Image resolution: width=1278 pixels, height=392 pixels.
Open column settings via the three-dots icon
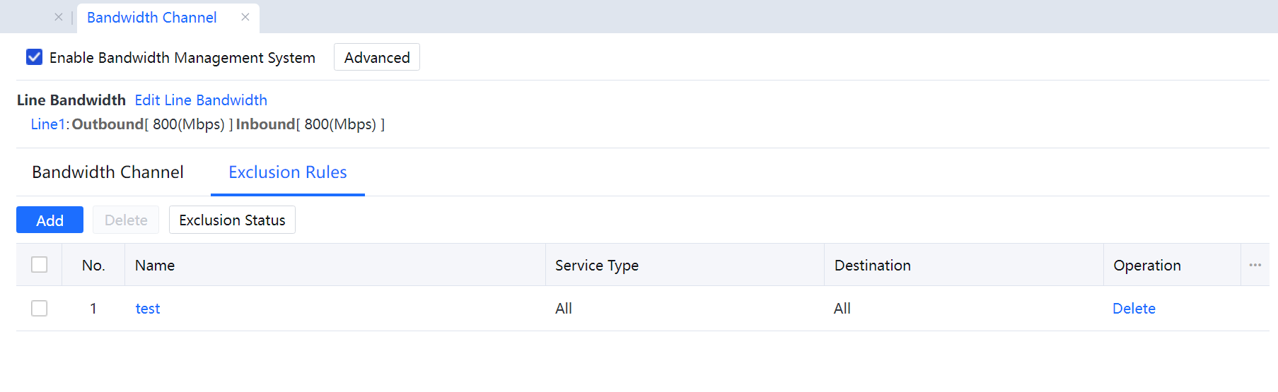[x=1255, y=265]
